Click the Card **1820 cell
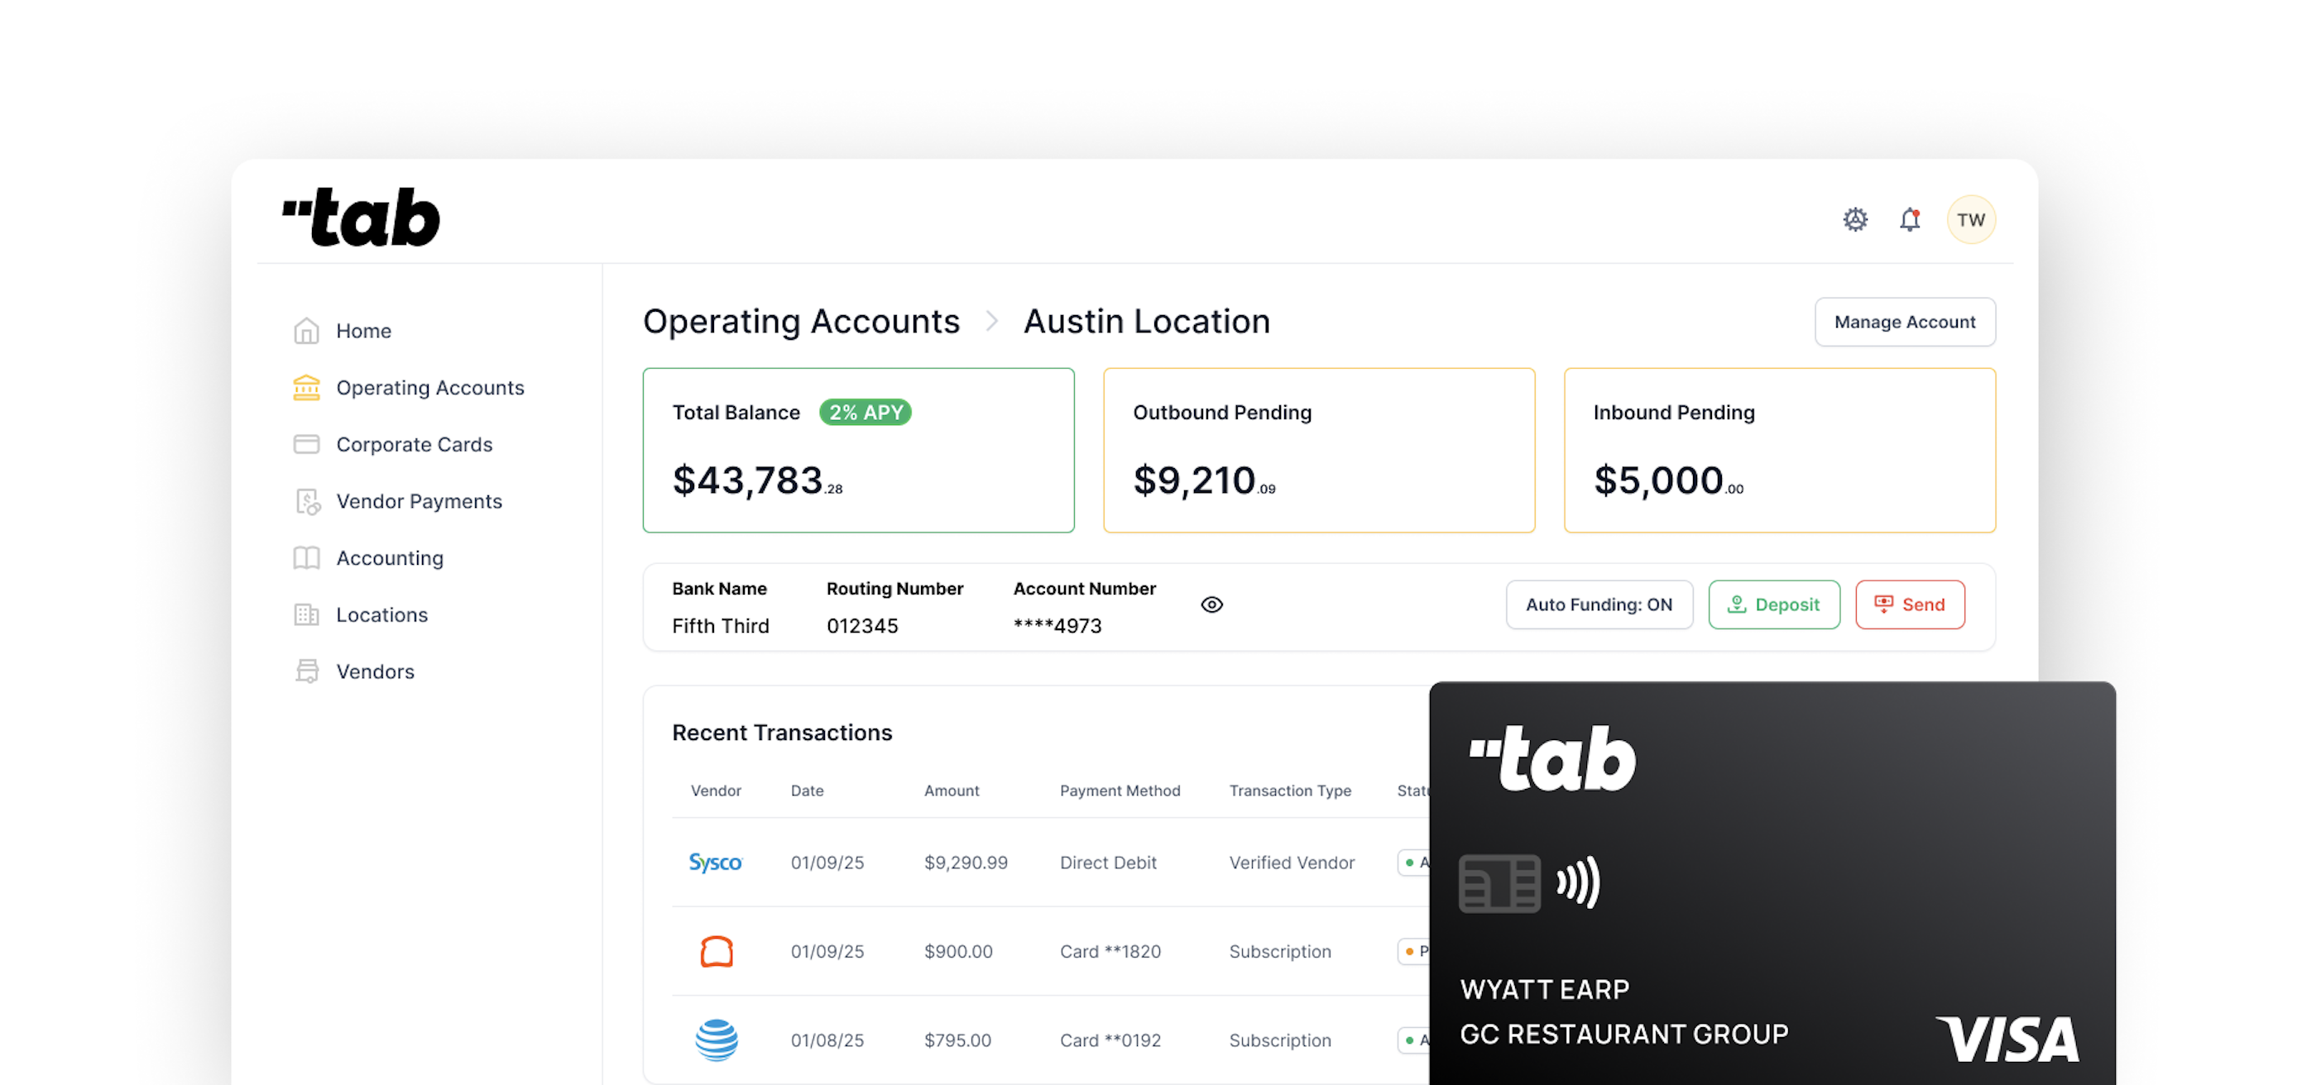The height and width of the screenshot is (1085, 2297). 1110,952
